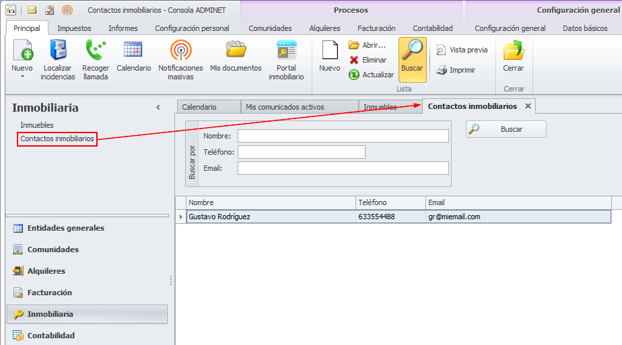The width and height of the screenshot is (622, 345).
Task: Sort by the Email column header
Action: click(x=518, y=202)
